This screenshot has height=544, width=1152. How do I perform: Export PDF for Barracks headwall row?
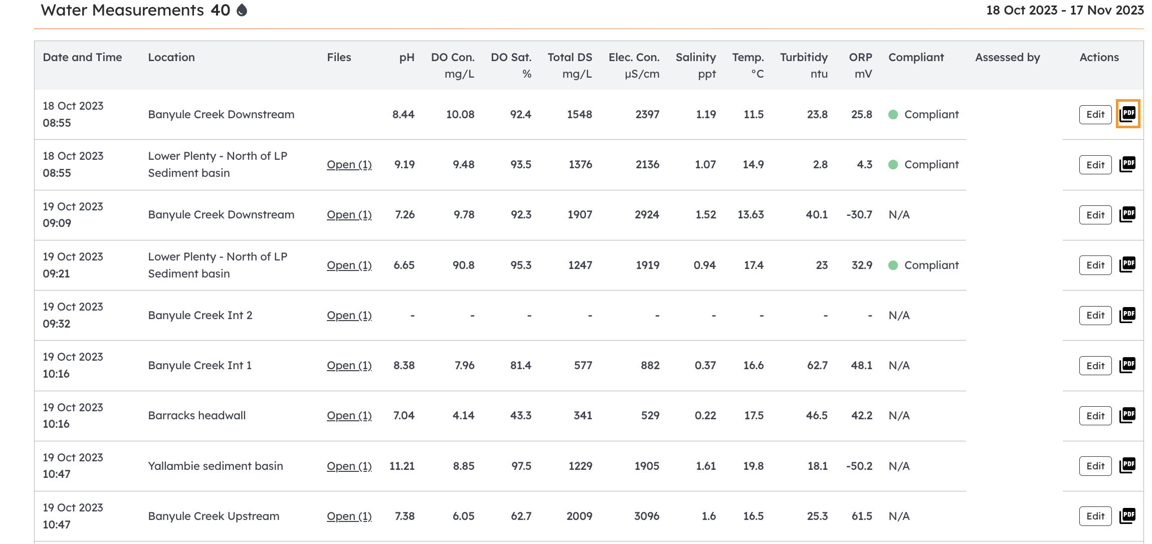1127,415
